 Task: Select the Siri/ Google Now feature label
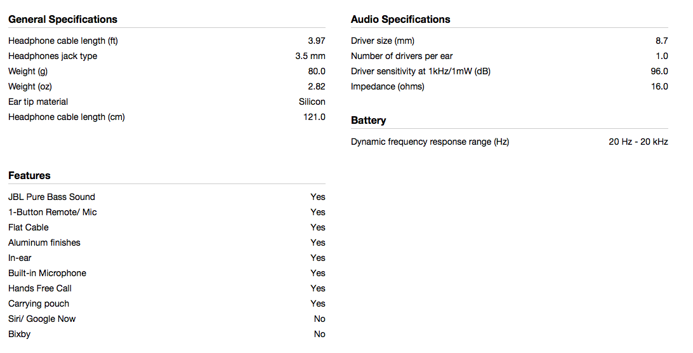42,319
